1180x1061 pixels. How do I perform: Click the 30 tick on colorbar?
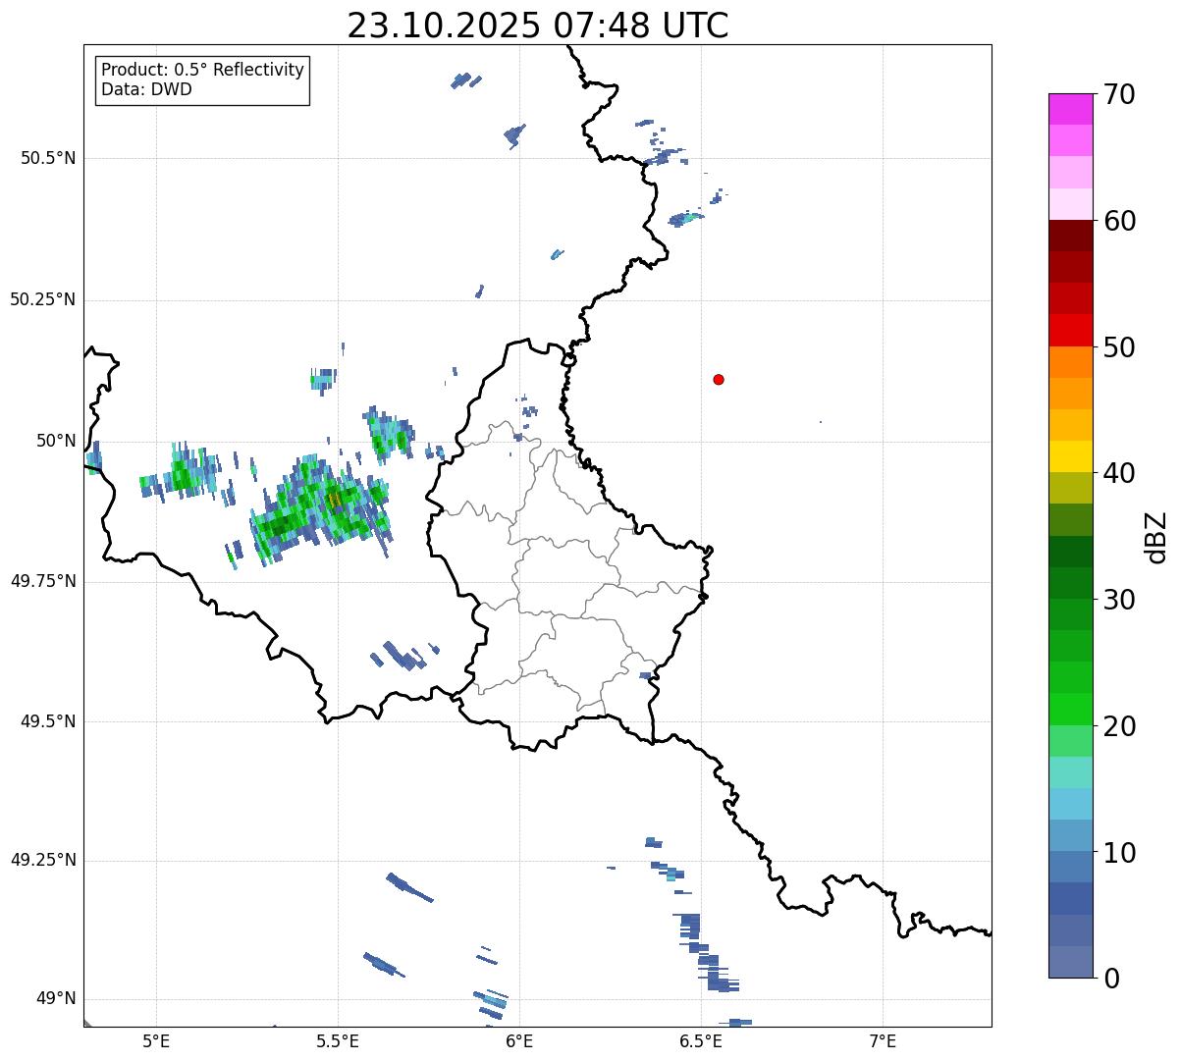1119,600
